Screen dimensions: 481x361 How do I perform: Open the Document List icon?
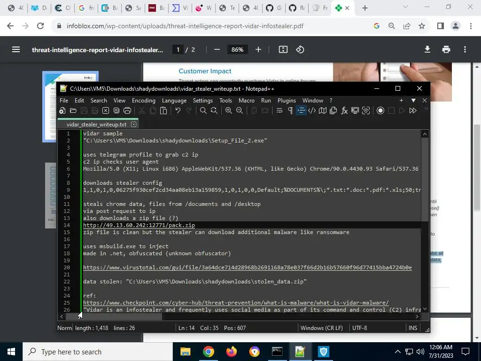tap(333, 110)
